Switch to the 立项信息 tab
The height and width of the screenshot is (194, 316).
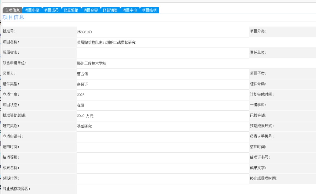click(x=12, y=10)
